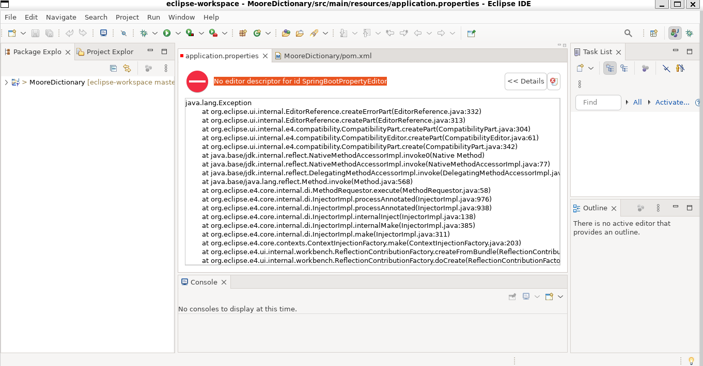Click the External Tools run icon

point(213,33)
